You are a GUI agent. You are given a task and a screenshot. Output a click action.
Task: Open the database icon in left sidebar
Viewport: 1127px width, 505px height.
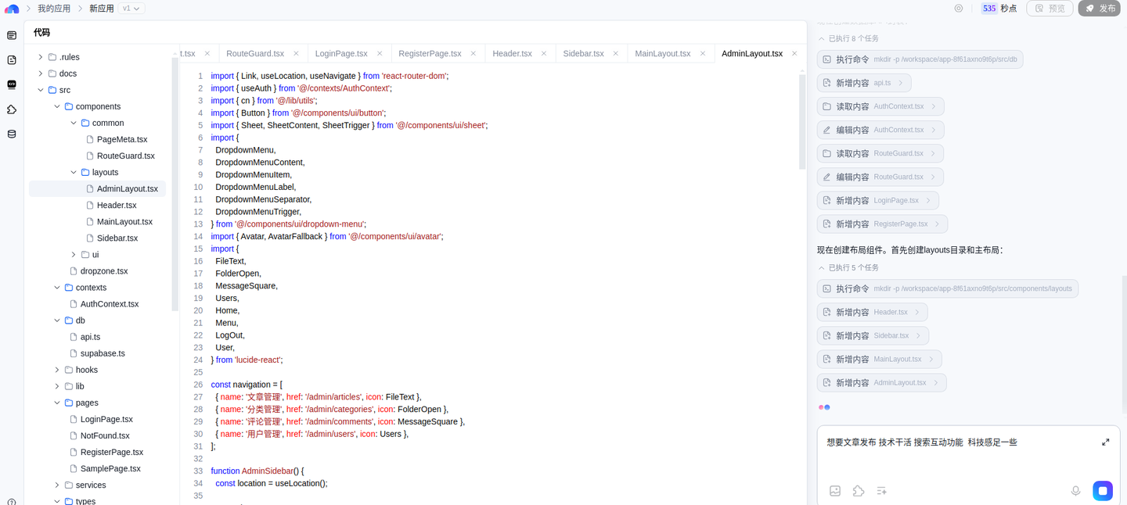point(12,134)
